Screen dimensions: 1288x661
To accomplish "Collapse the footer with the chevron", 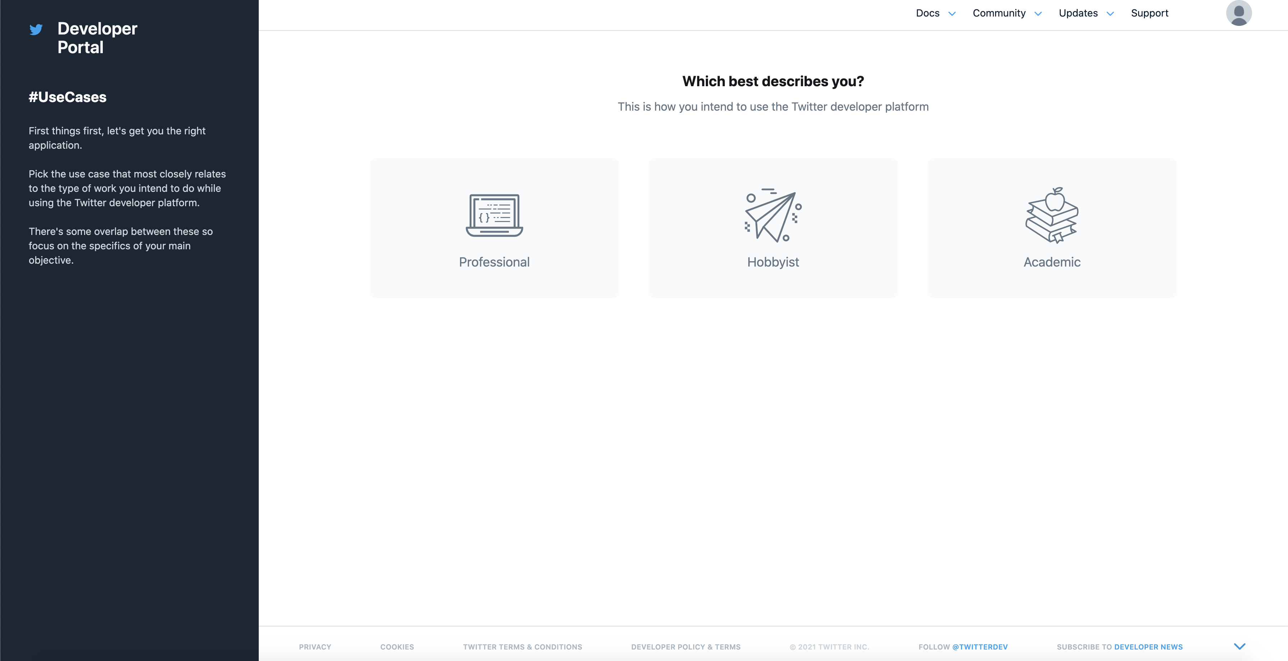I will (x=1239, y=646).
